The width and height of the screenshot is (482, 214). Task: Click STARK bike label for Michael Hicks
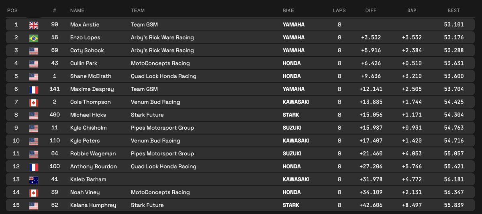(x=291, y=115)
